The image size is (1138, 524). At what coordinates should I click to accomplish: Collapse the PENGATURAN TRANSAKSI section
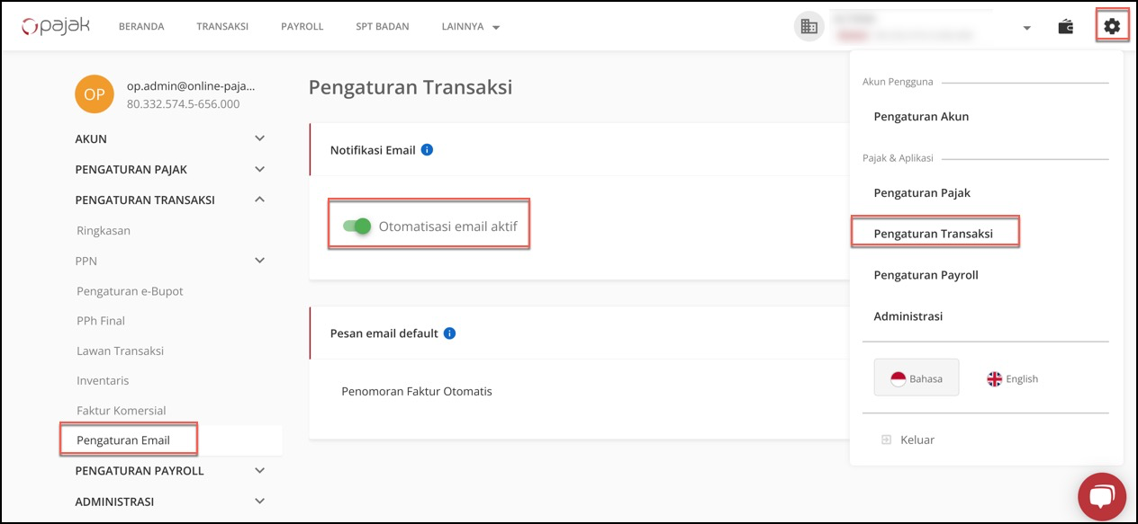click(x=259, y=200)
